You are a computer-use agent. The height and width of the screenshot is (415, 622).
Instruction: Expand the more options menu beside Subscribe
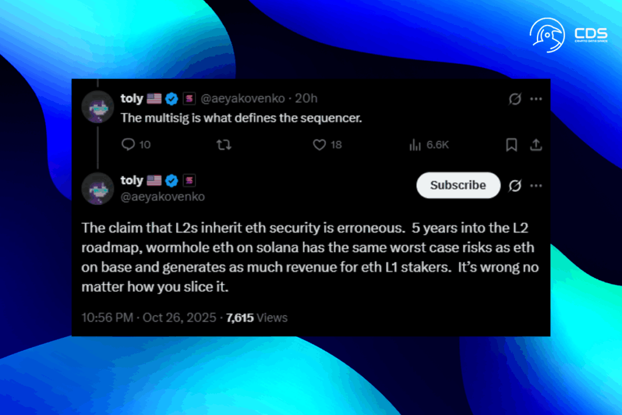(537, 185)
